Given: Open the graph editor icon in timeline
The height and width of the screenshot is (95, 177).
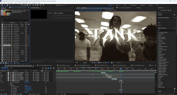Looking at the screenshot, I should 54,68.
